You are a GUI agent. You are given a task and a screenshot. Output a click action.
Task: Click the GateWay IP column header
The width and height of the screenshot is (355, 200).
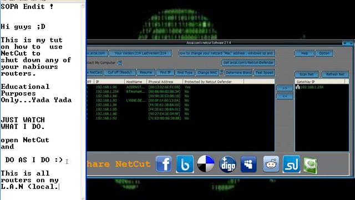click(319, 82)
